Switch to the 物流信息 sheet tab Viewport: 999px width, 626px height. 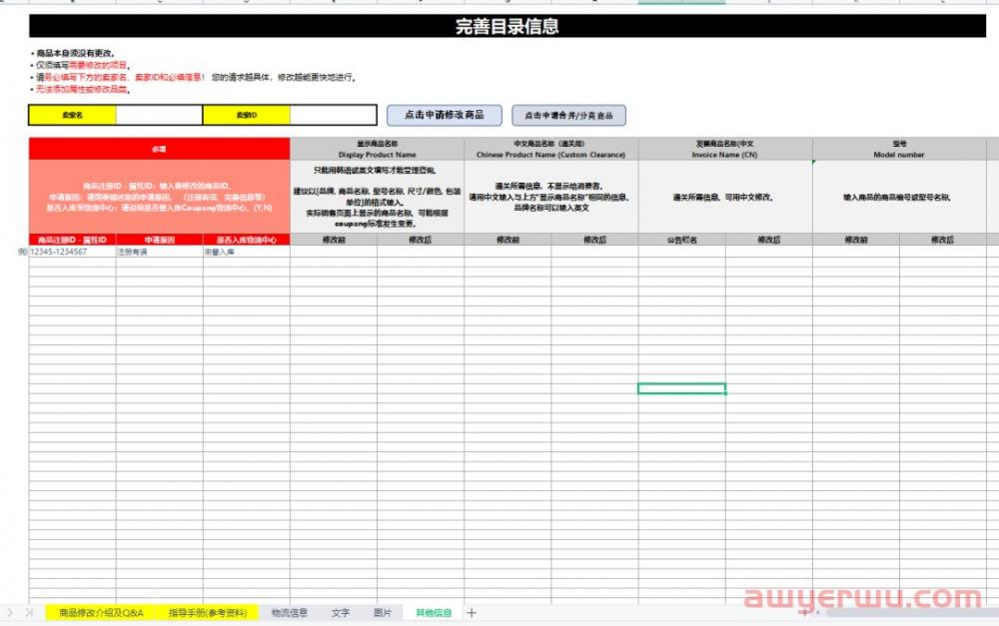(x=290, y=613)
